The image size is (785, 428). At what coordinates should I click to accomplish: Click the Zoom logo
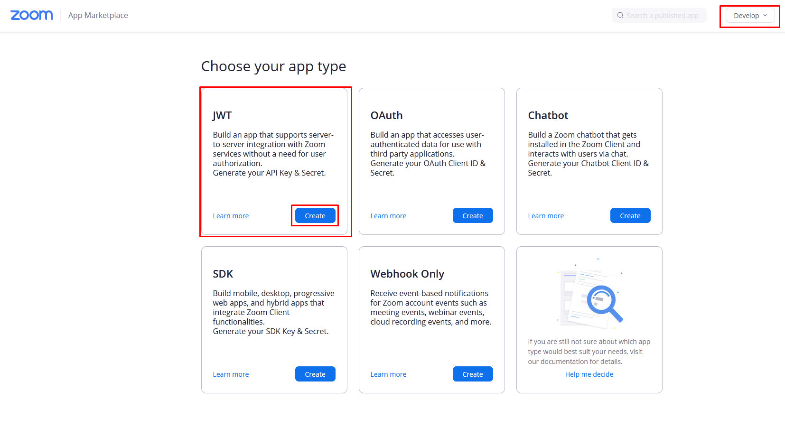(x=32, y=15)
